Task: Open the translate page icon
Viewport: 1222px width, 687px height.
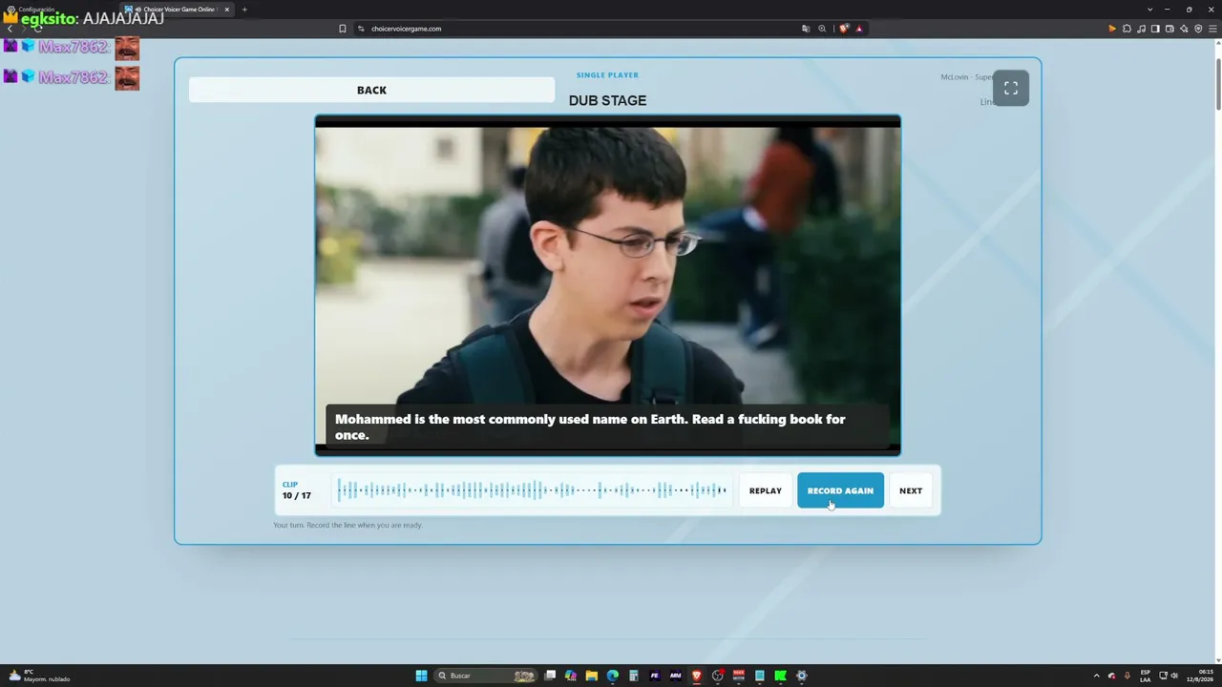Action: pyautogui.click(x=806, y=29)
